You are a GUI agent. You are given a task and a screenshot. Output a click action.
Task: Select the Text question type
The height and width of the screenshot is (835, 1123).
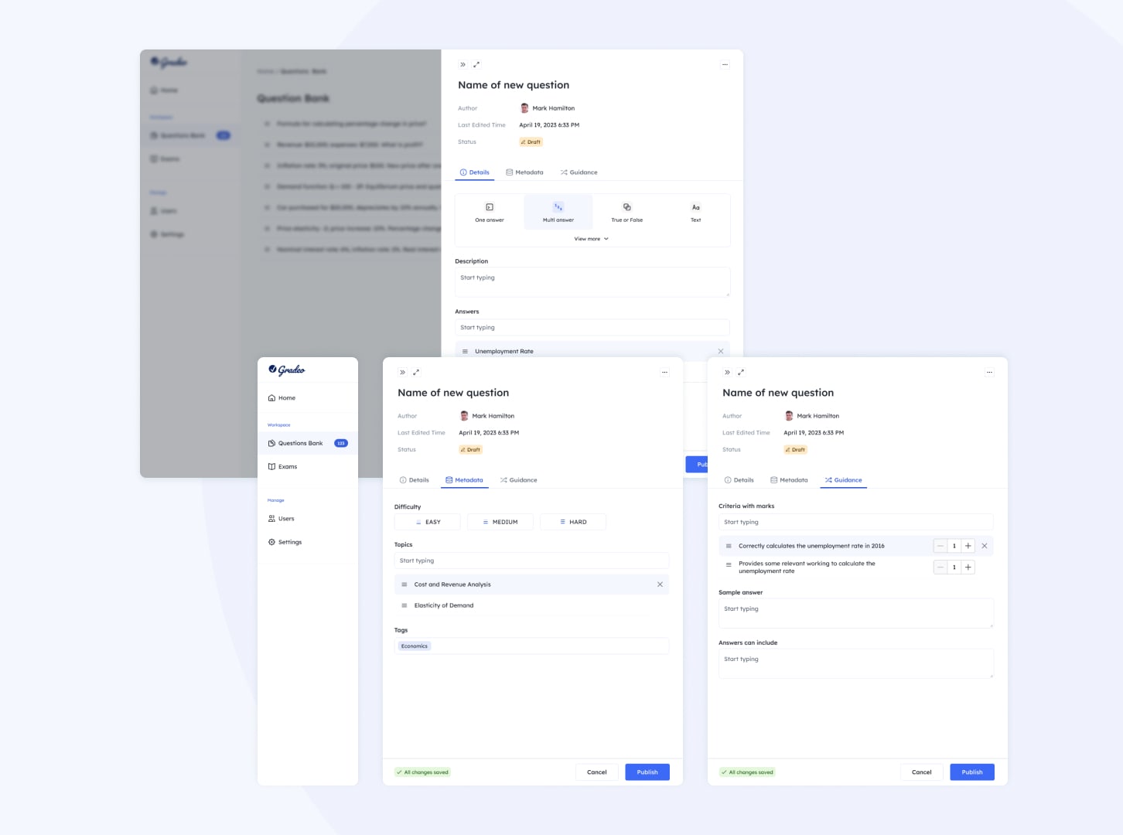tap(695, 213)
